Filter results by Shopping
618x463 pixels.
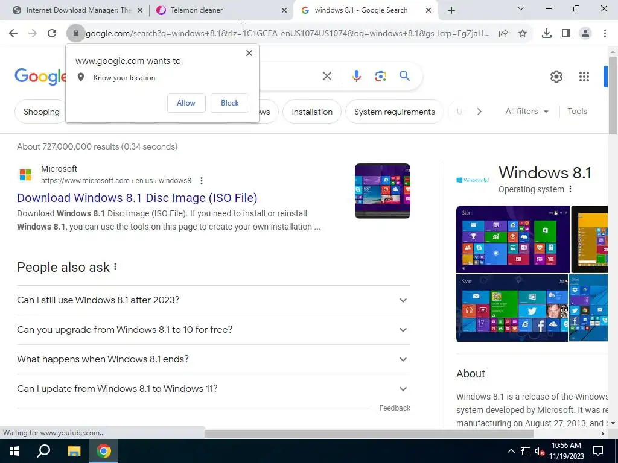coord(40,112)
